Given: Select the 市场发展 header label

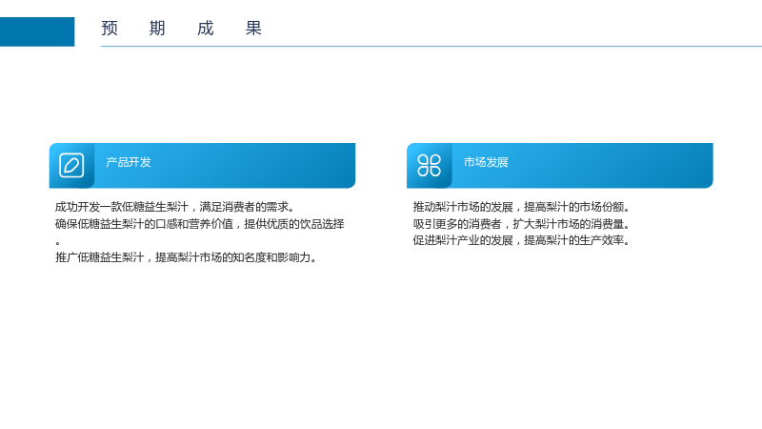Looking at the screenshot, I should point(486,162).
